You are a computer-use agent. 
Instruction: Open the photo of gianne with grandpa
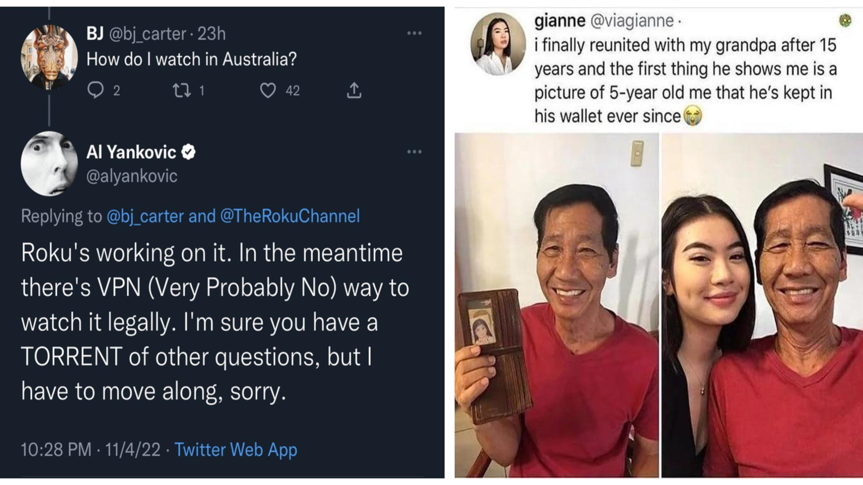(762, 305)
